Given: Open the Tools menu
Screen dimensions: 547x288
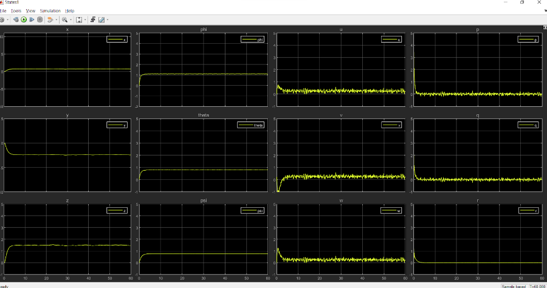Looking at the screenshot, I should tap(16, 10).
